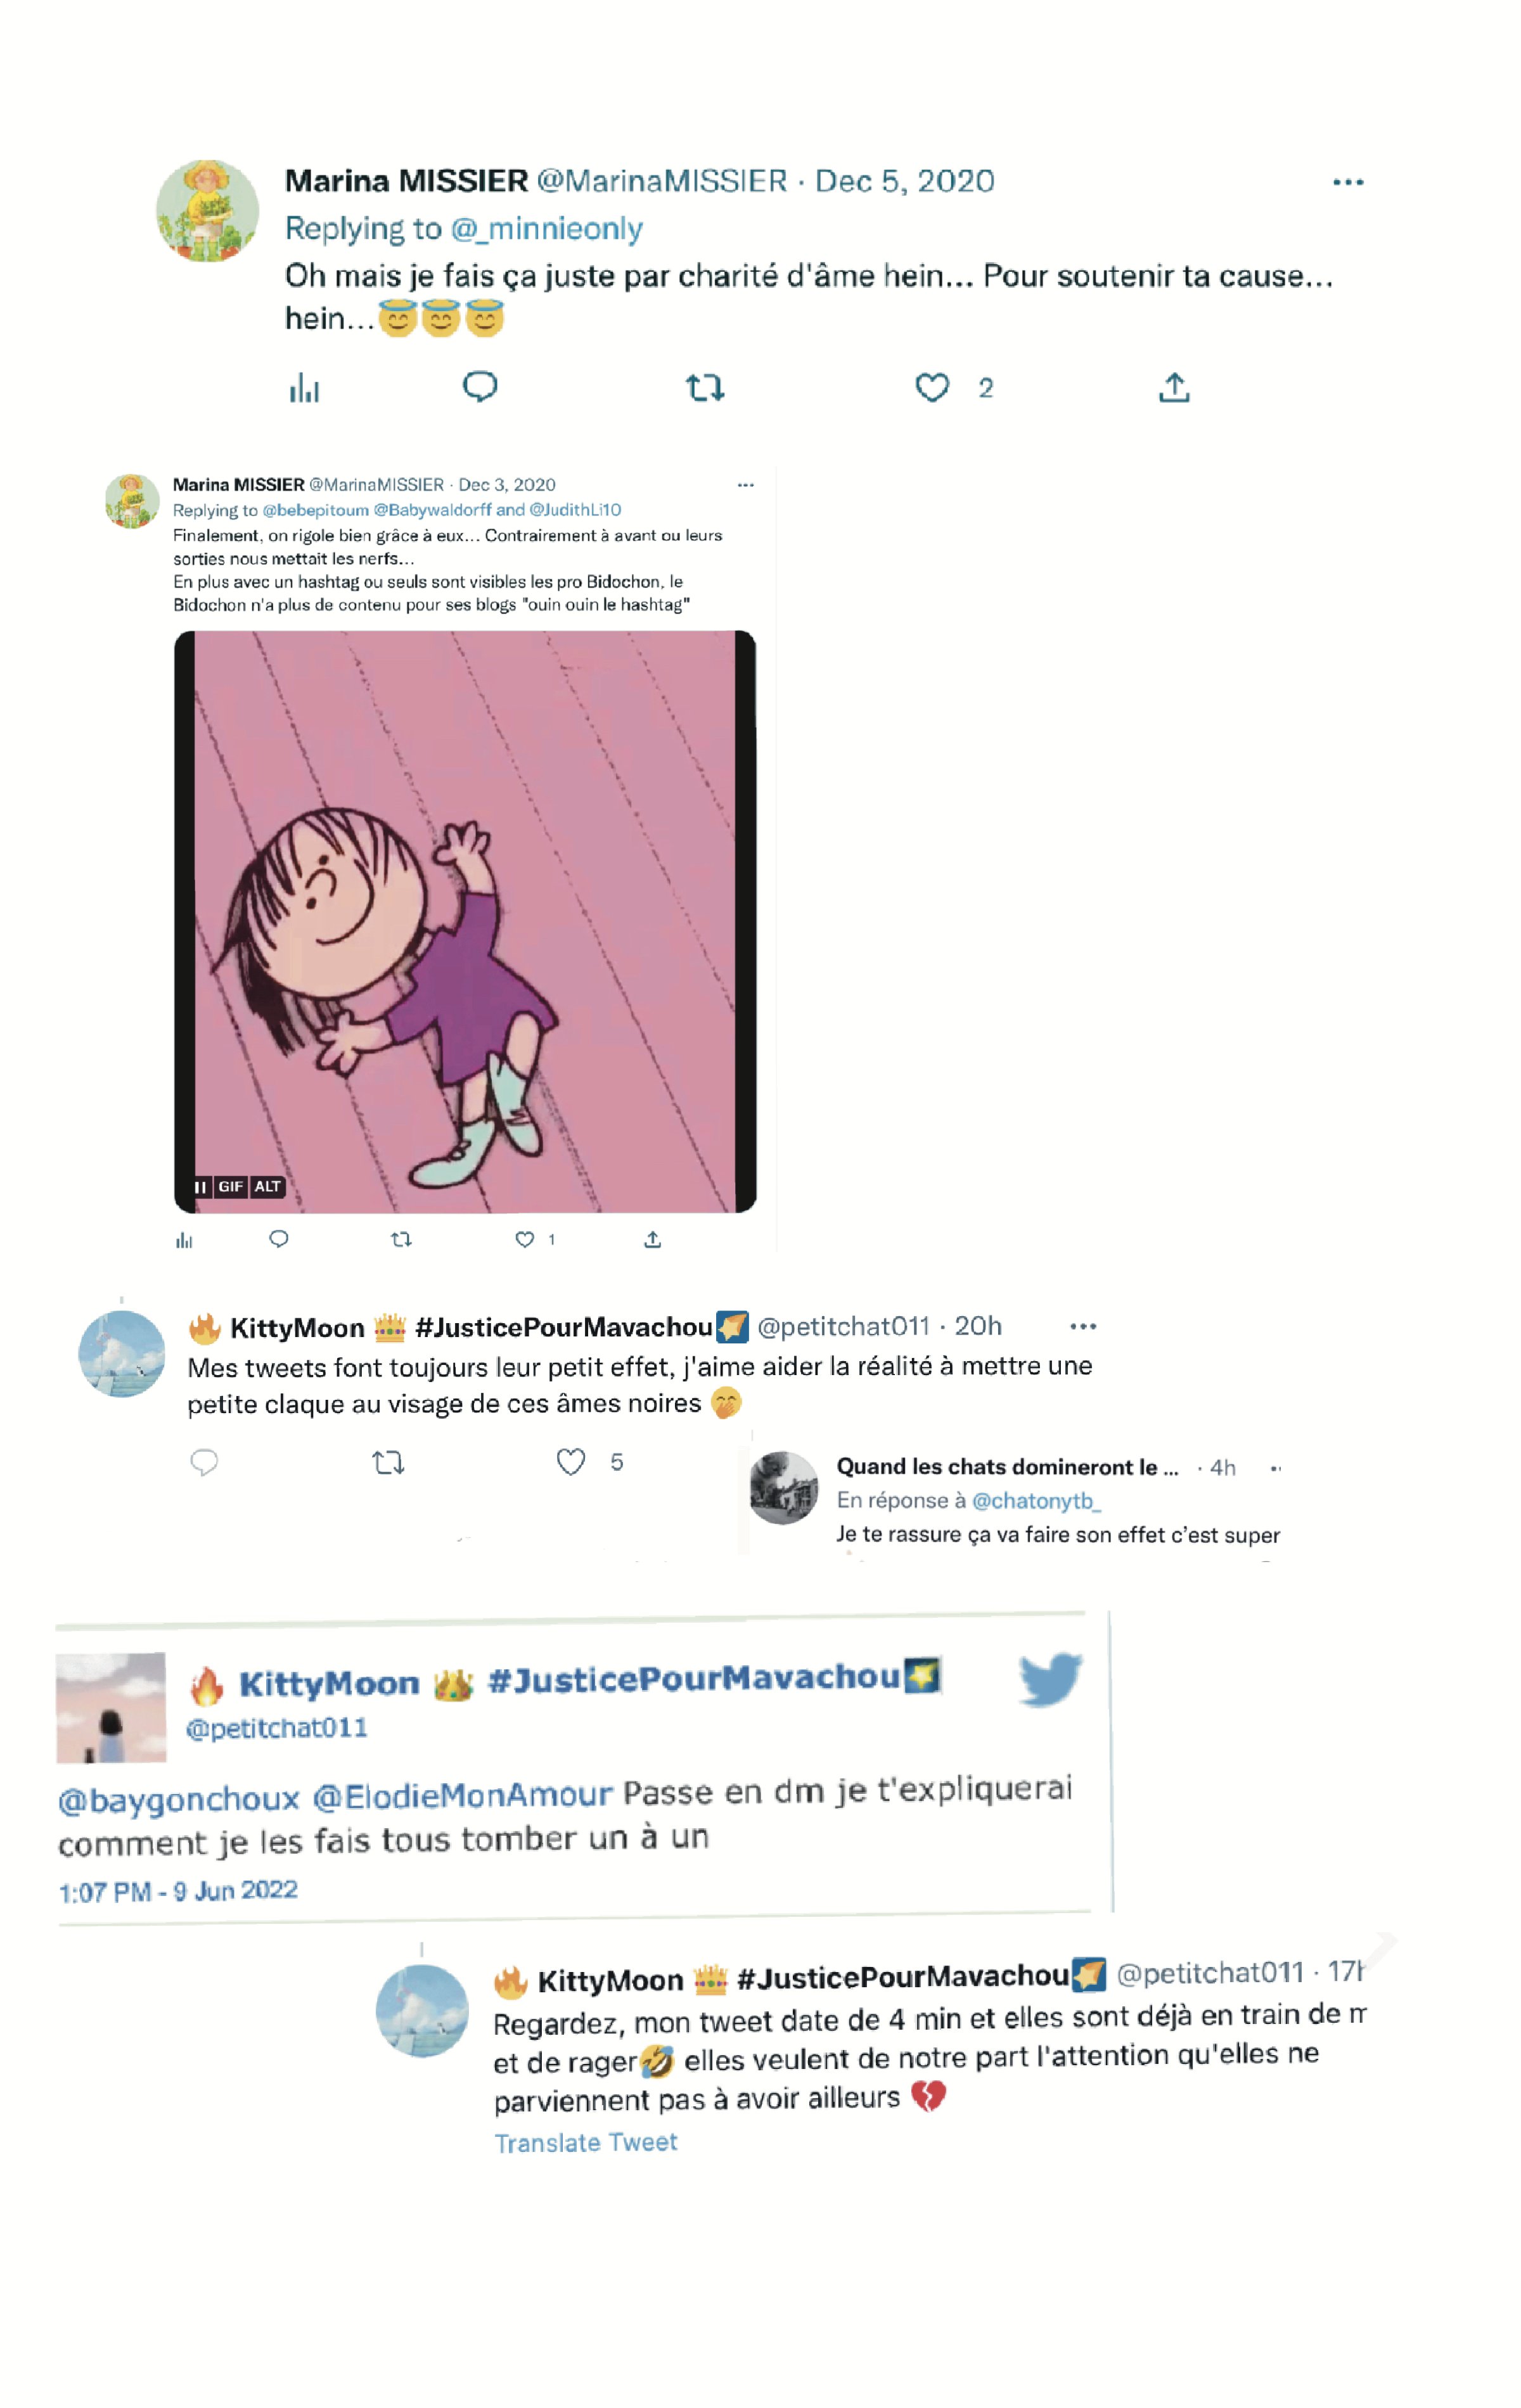
Task: Click the @chatonytb_ reply mention
Action: tap(1036, 1500)
